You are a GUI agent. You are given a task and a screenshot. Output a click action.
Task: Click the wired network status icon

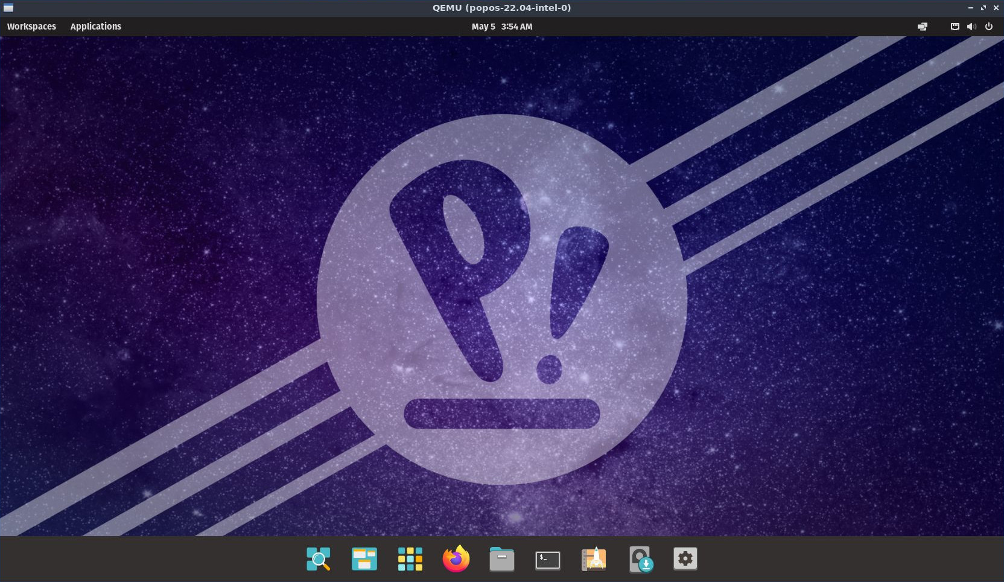point(955,27)
